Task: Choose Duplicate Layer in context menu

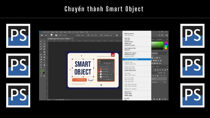Action: coord(129,42)
